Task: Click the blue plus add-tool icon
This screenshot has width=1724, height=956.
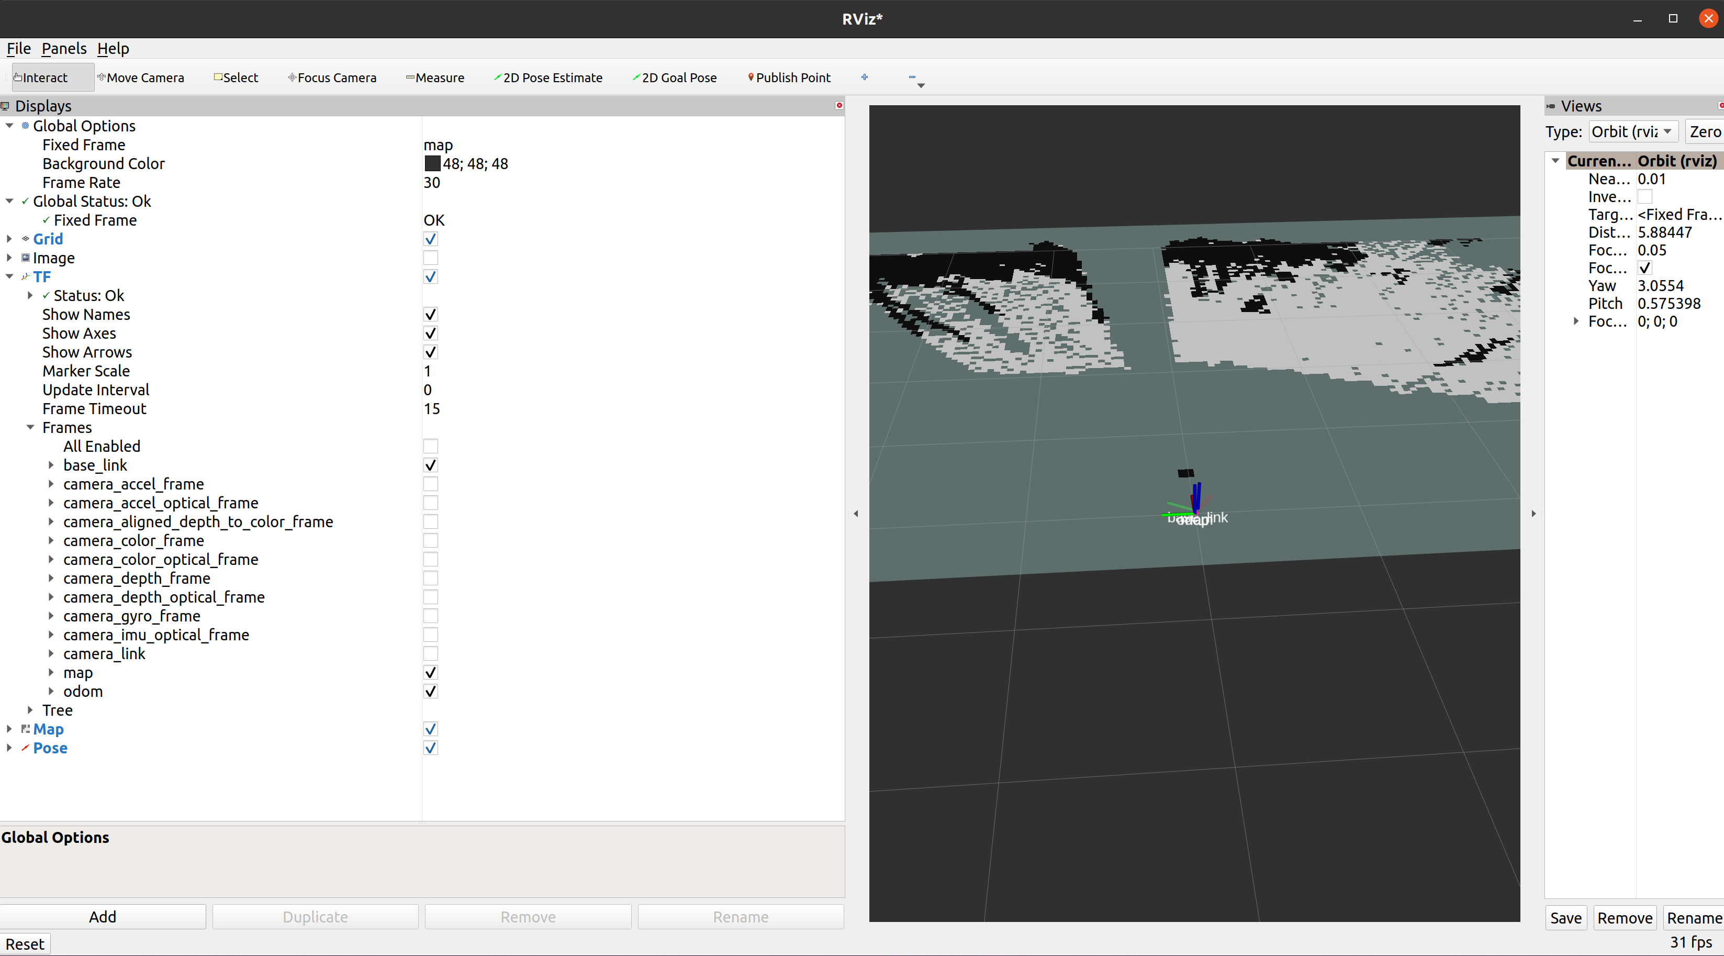Action: click(x=865, y=77)
